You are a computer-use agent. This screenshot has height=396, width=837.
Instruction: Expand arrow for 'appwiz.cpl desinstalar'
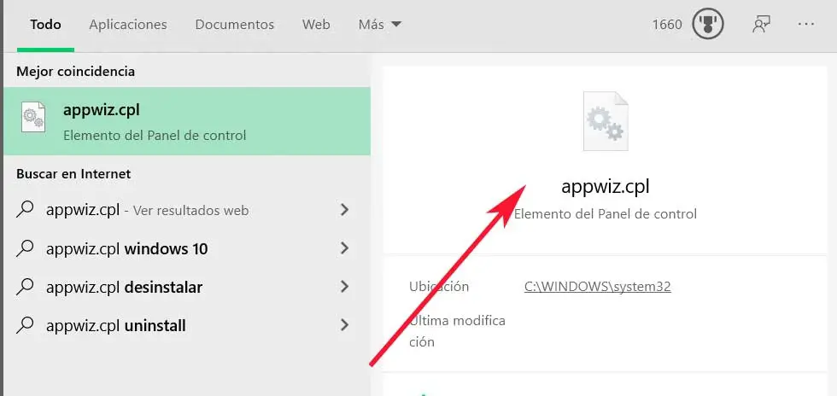pyautogui.click(x=345, y=287)
